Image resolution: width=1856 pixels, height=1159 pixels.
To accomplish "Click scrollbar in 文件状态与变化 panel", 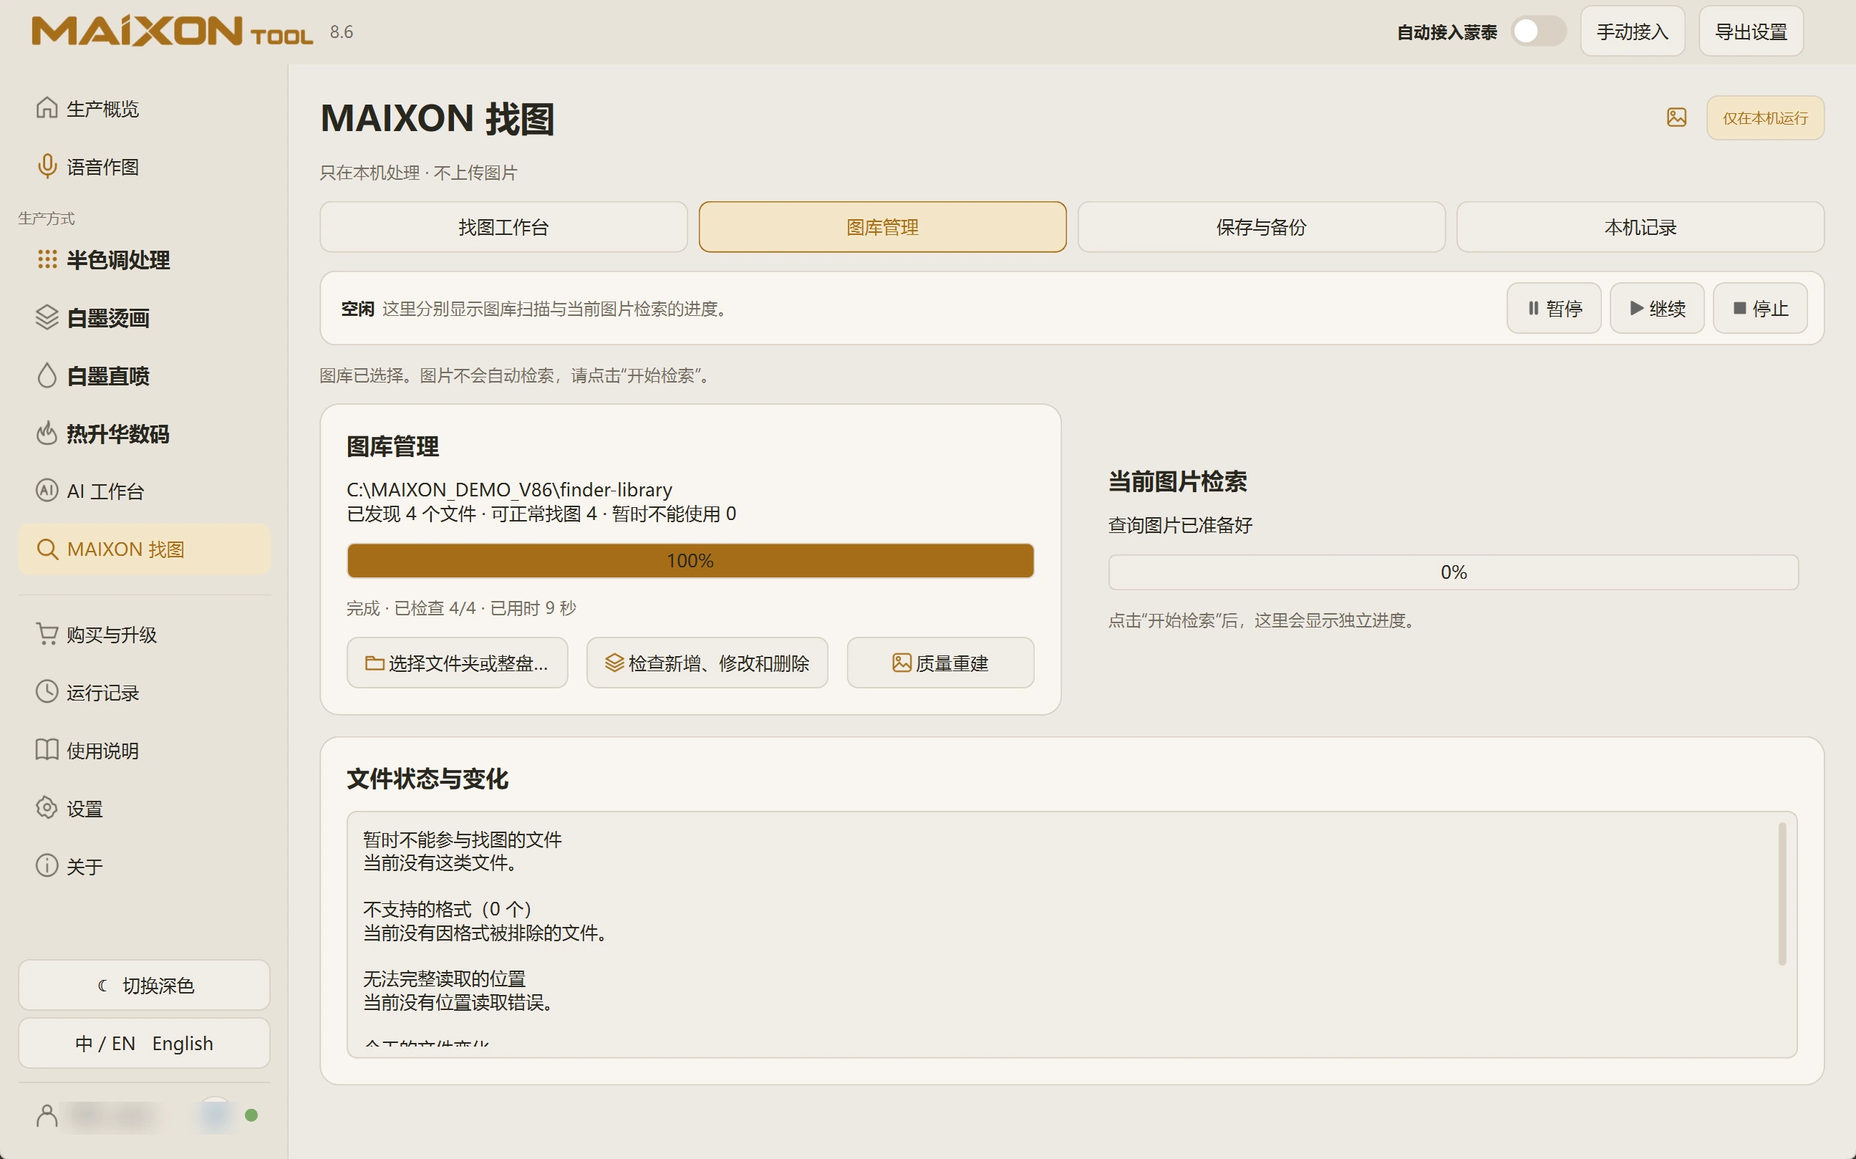I will coord(1782,894).
